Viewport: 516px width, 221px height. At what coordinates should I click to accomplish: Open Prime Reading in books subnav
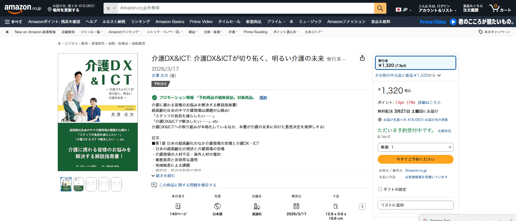pos(255,32)
